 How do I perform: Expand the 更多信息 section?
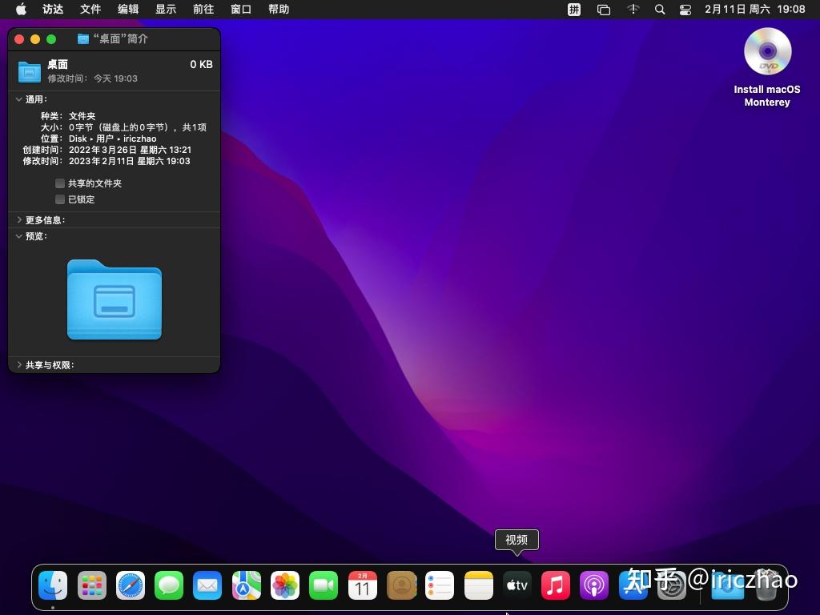pyautogui.click(x=19, y=219)
